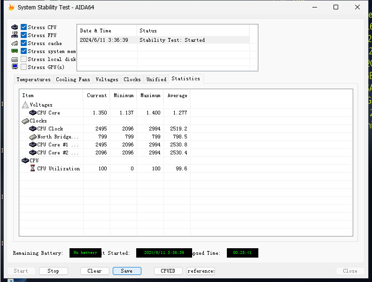This screenshot has width=372, height=282.
Task: Minimize the AIDA64 window
Action: coord(315,7)
